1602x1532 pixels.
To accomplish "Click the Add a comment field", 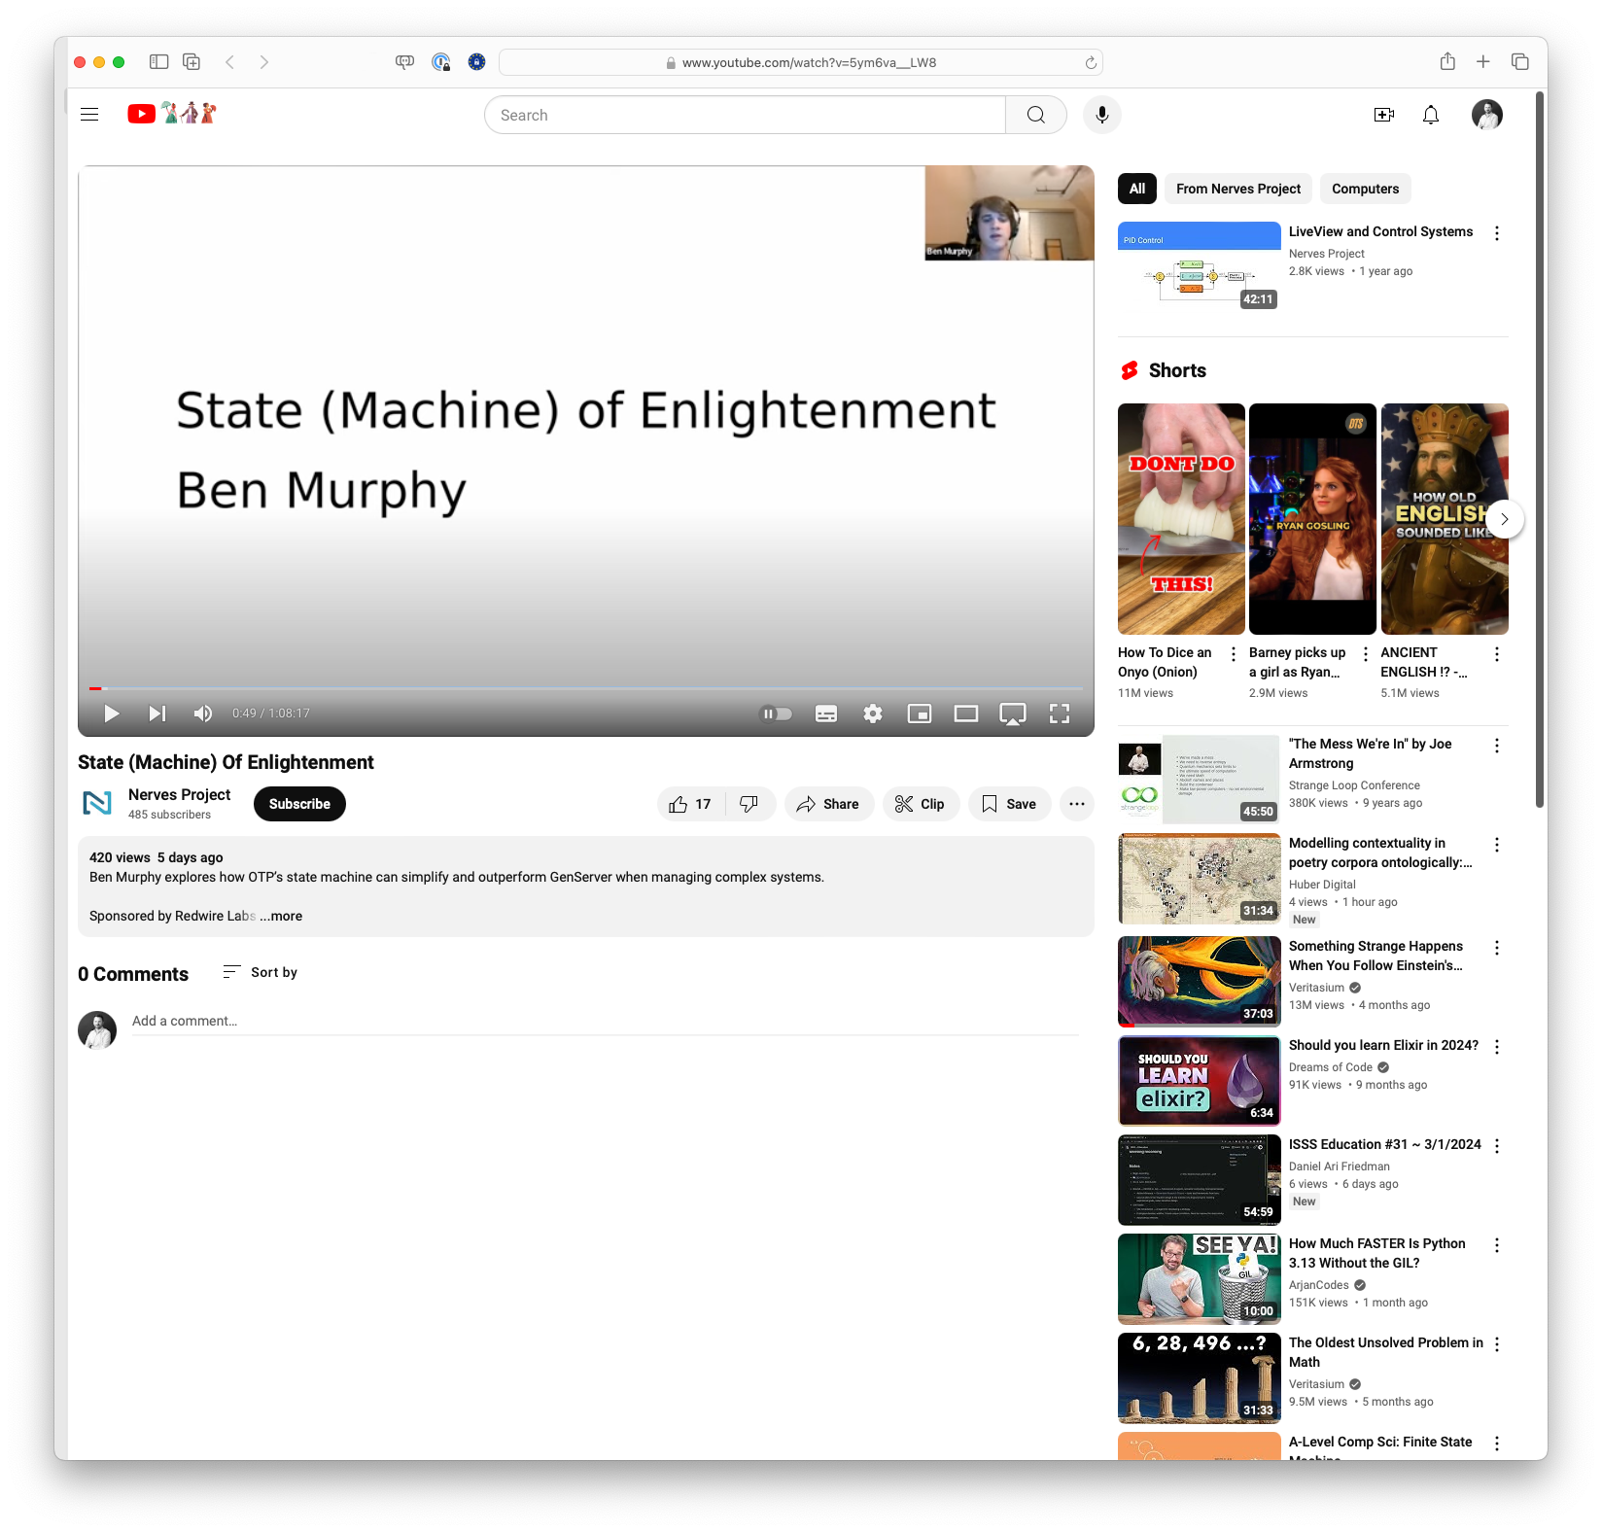I will pyautogui.click(x=389, y=1021).
